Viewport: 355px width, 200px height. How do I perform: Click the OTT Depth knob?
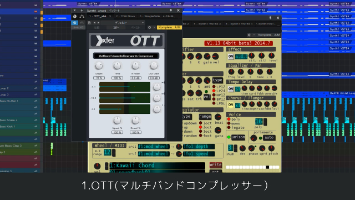99,66
